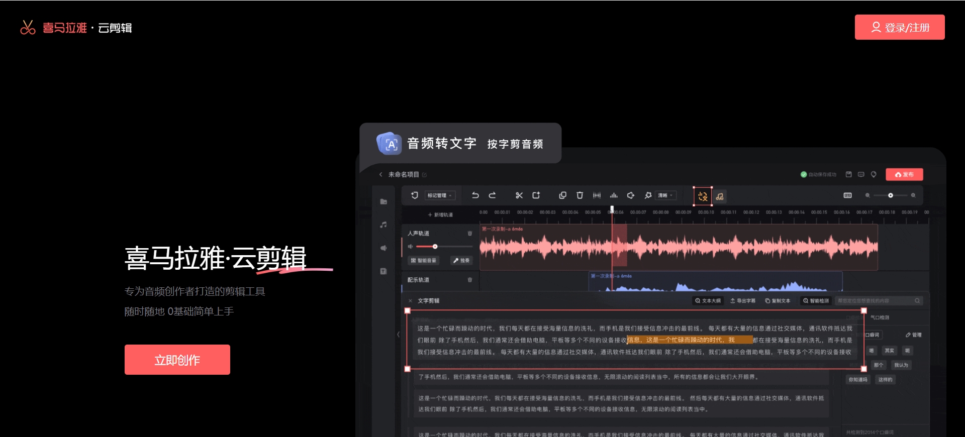
Task: Click the 导出字幕 button
Action: tap(743, 301)
